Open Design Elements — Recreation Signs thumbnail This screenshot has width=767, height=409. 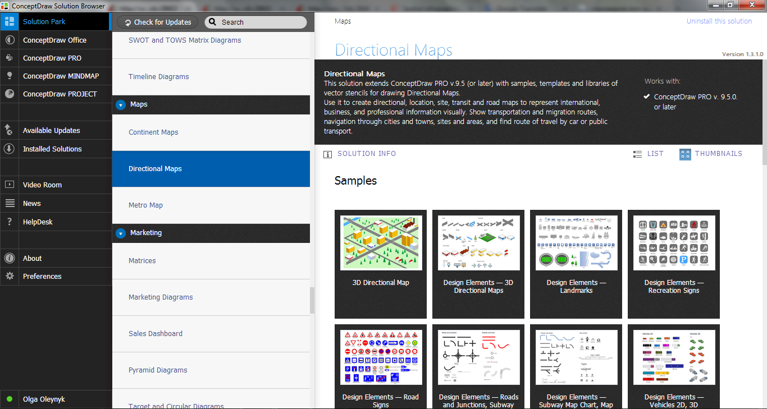pyautogui.click(x=674, y=264)
